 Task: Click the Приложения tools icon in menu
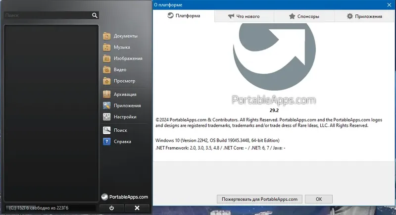pyautogui.click(x=106, y=106)
